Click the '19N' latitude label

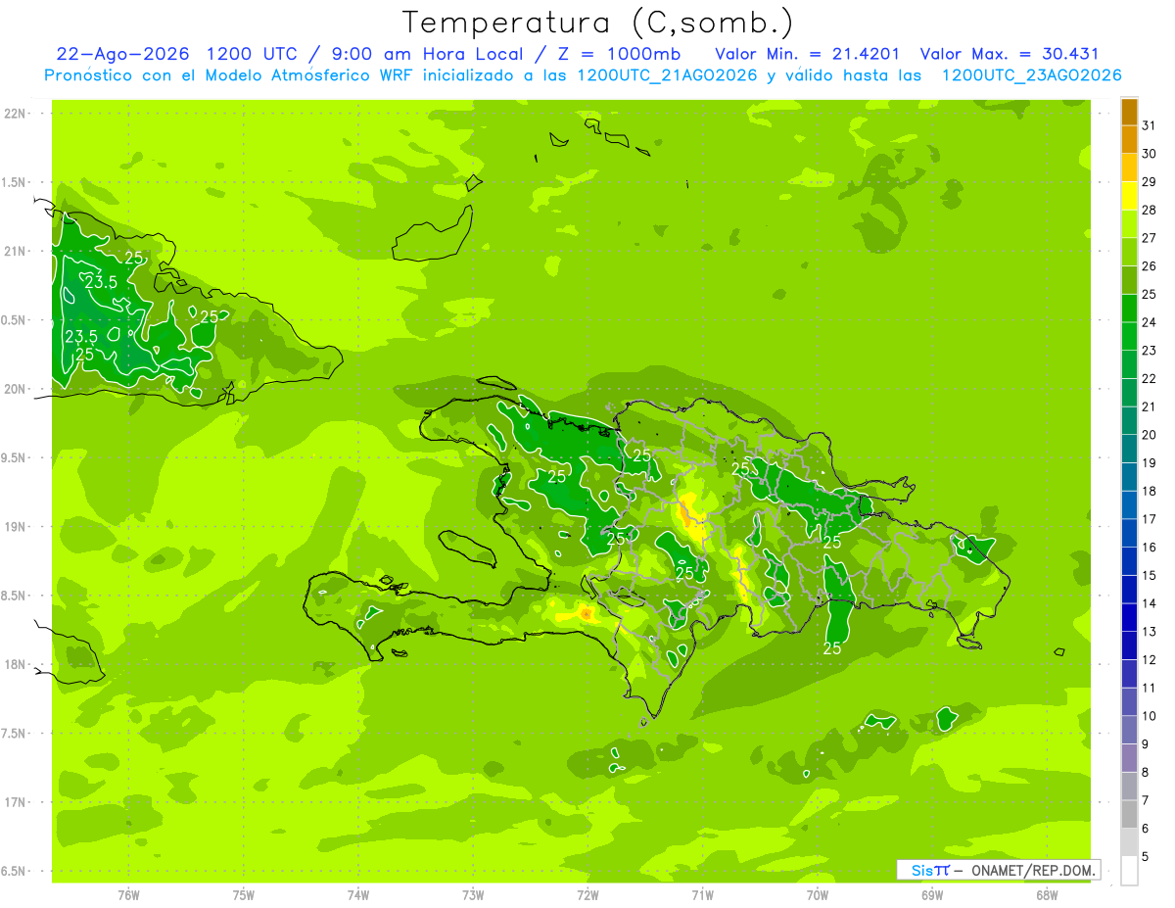pos(15,527)
